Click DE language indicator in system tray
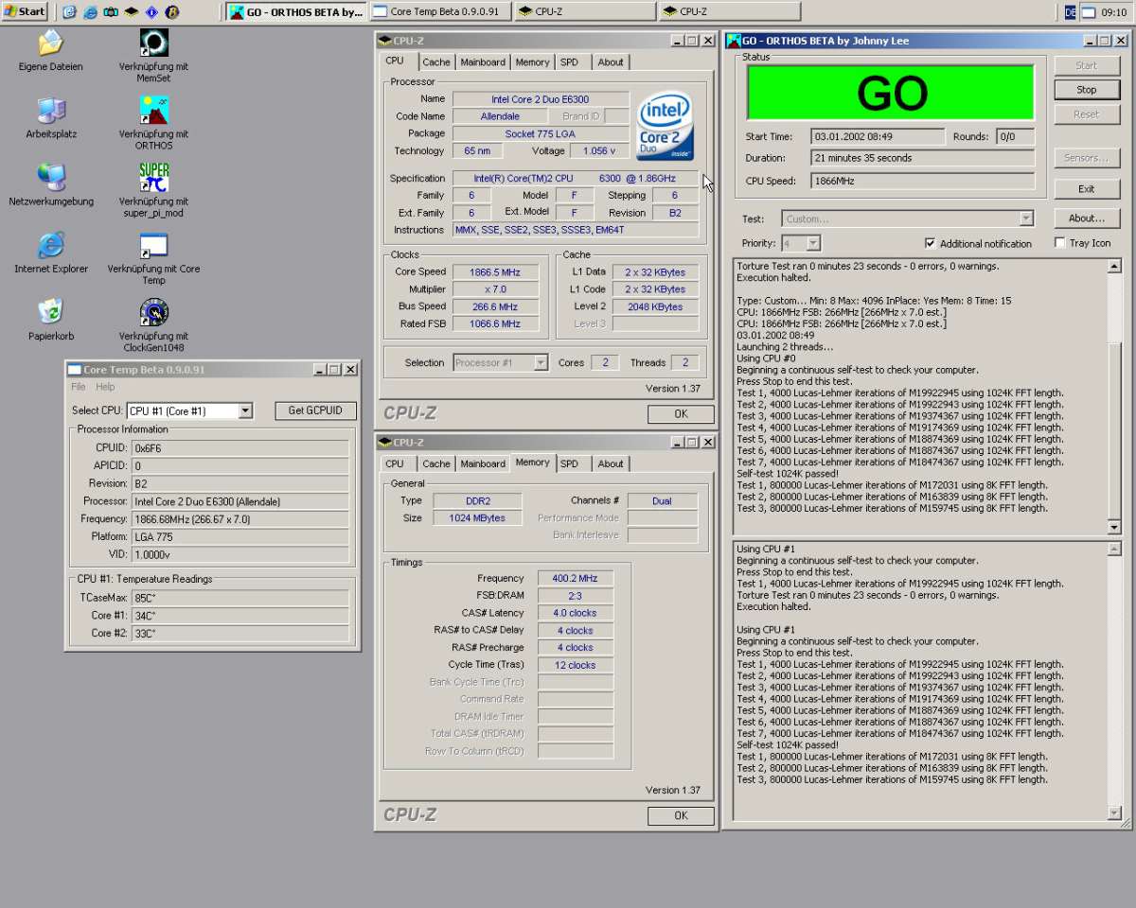The image size is (1136, 908). pos(1070,12)
